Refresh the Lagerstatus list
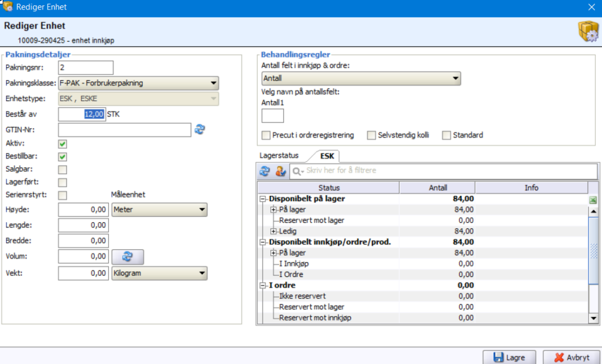The image size is (602, 364). [x=265, y=171]
